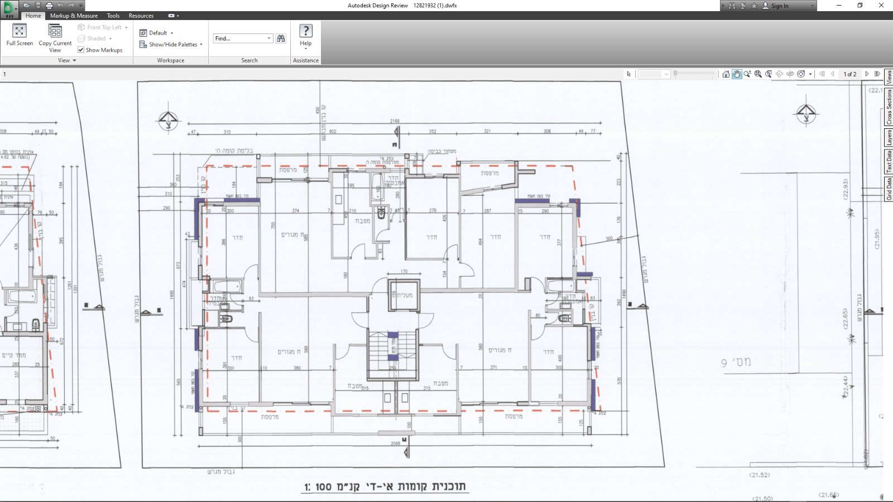Click the Redo arrow in quick access toolbar
The height and width of the screenshot is (502, 893).
point(71,5)
